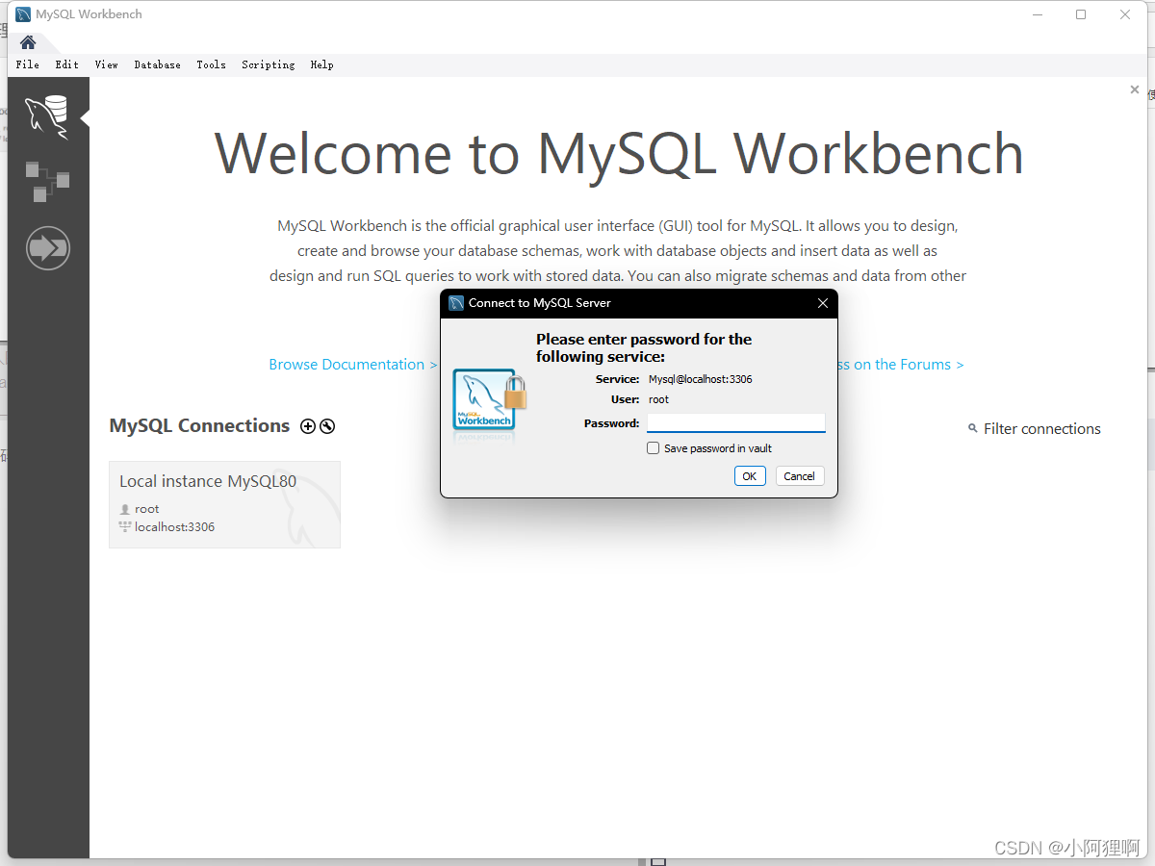1155x866 pixels.
Task: Click the Filter connections search field
Action: point(1042,429)
